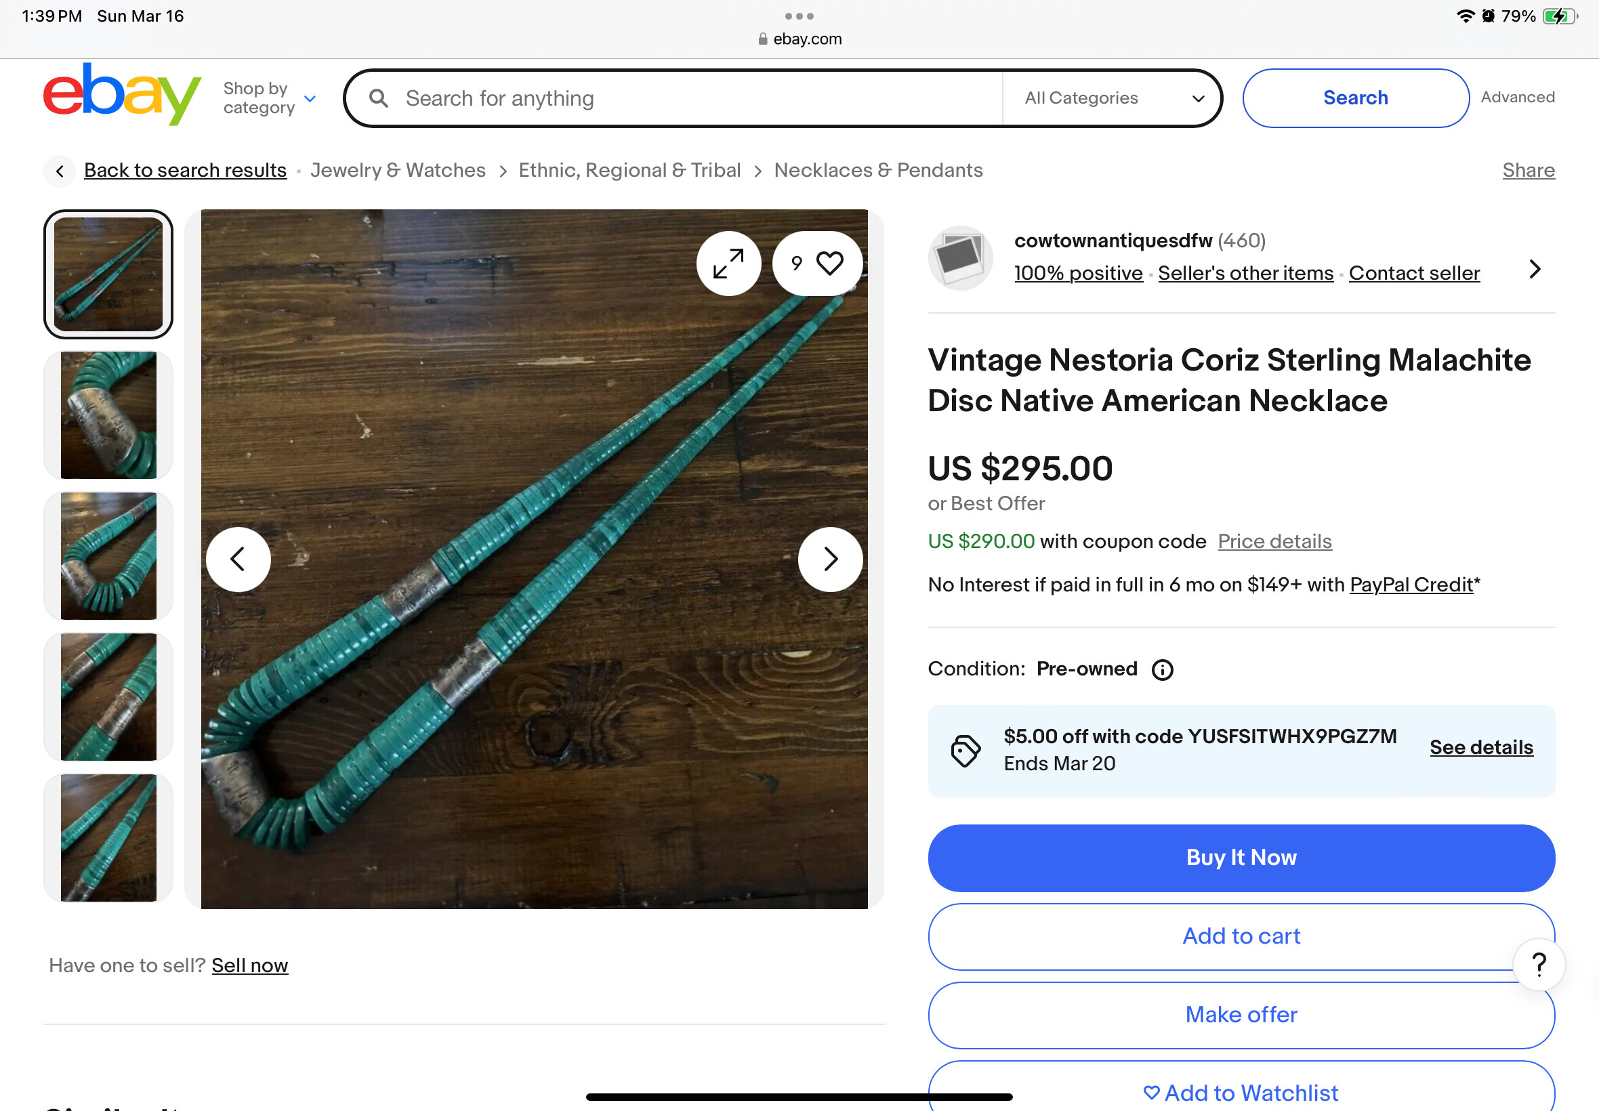
Task: Open the Condition info icon
Action: pyautogui.click(x=1163, y=670)
